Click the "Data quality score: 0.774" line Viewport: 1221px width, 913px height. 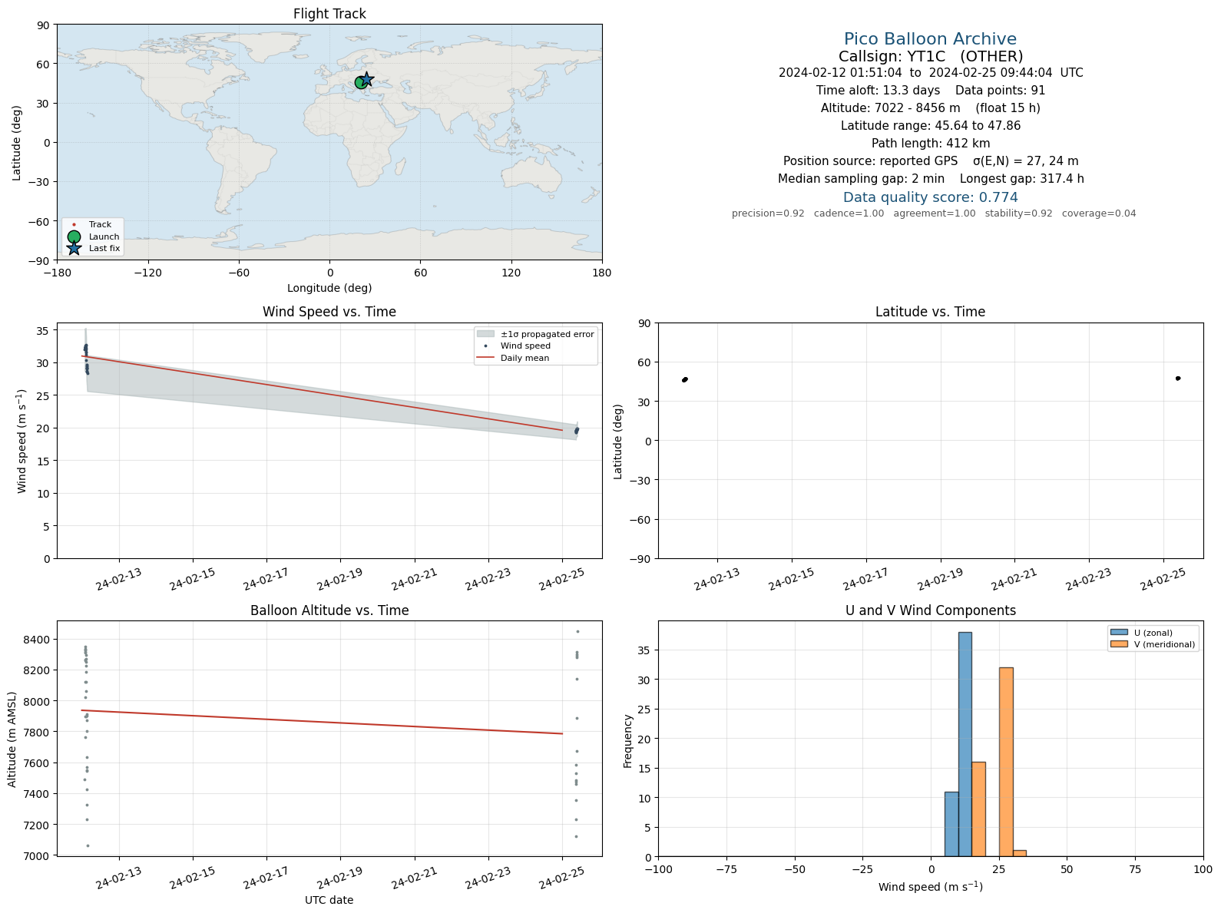click(930, 197)
